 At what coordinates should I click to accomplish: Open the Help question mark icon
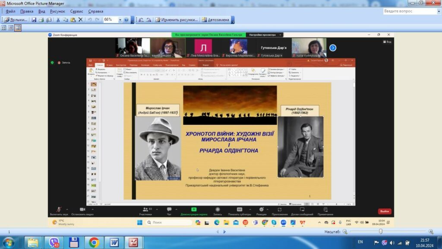coord(126,20)
